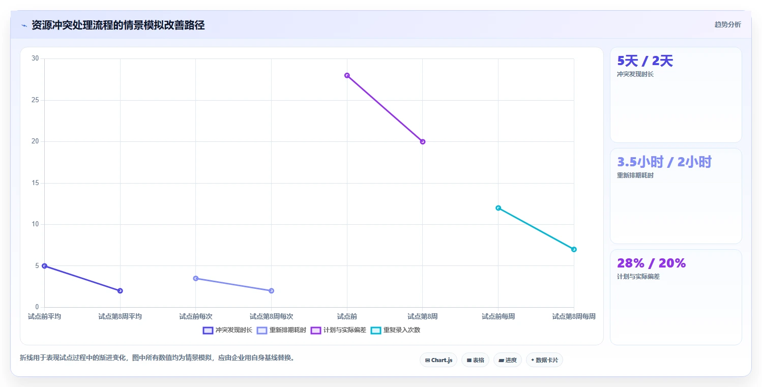Click the 试点前平均 axis label

point(44,316)
